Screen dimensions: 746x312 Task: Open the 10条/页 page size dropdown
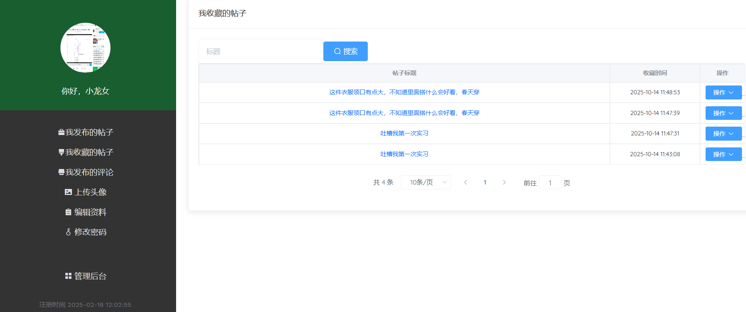pyautogui.click(x=426, y=182)
